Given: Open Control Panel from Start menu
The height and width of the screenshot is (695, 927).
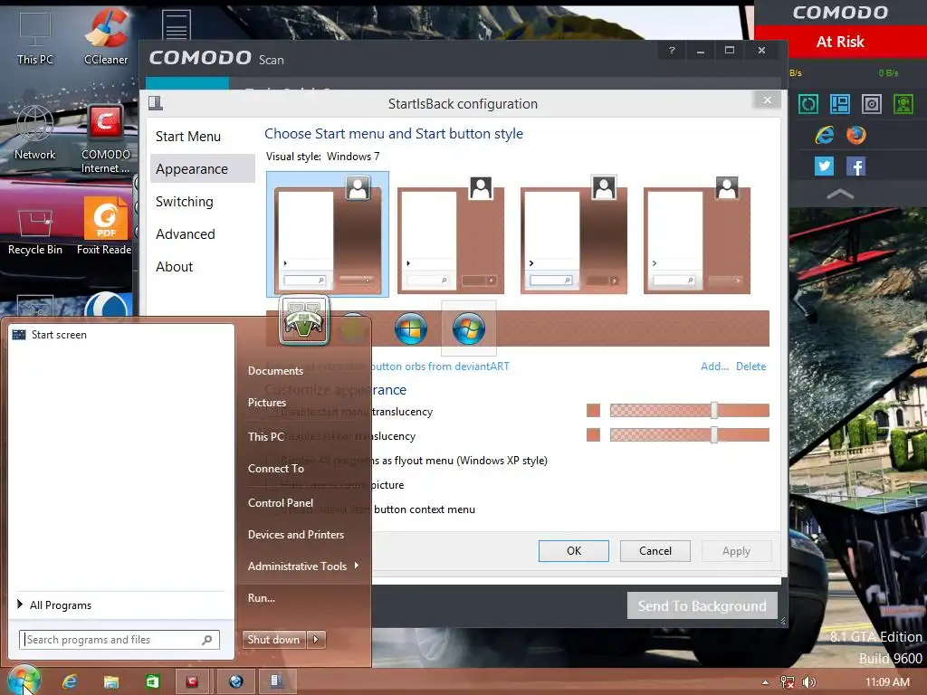Looking at the screenshot, I should [x=281, y=503].
